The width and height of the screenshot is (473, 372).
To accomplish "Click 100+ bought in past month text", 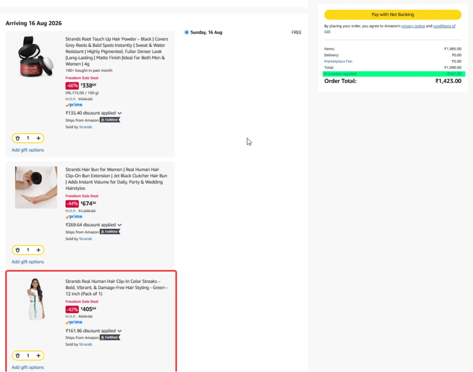I will tap(89, 70).
